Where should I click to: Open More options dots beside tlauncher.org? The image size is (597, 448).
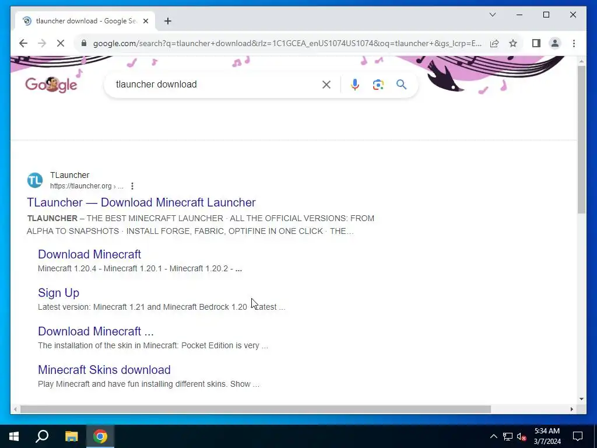tap(132, 186)
